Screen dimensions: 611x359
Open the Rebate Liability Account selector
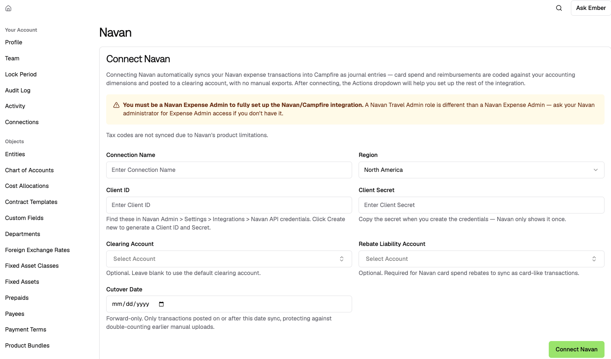482,259
